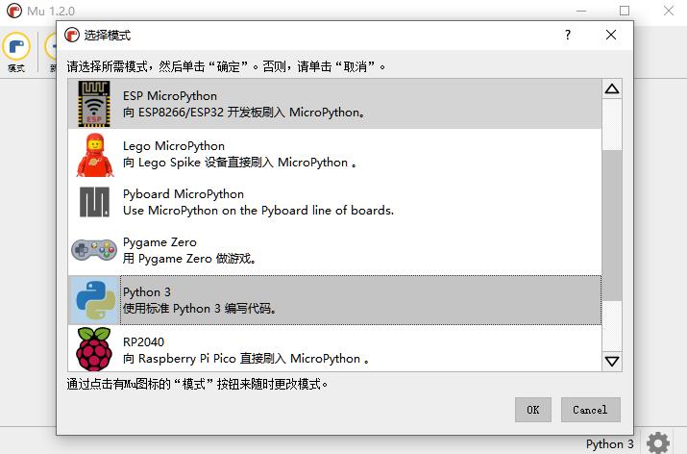This screenshot has width=687, height=454.
Task: Click the Mu mode button in toolbar
Action: coord(16,53)
